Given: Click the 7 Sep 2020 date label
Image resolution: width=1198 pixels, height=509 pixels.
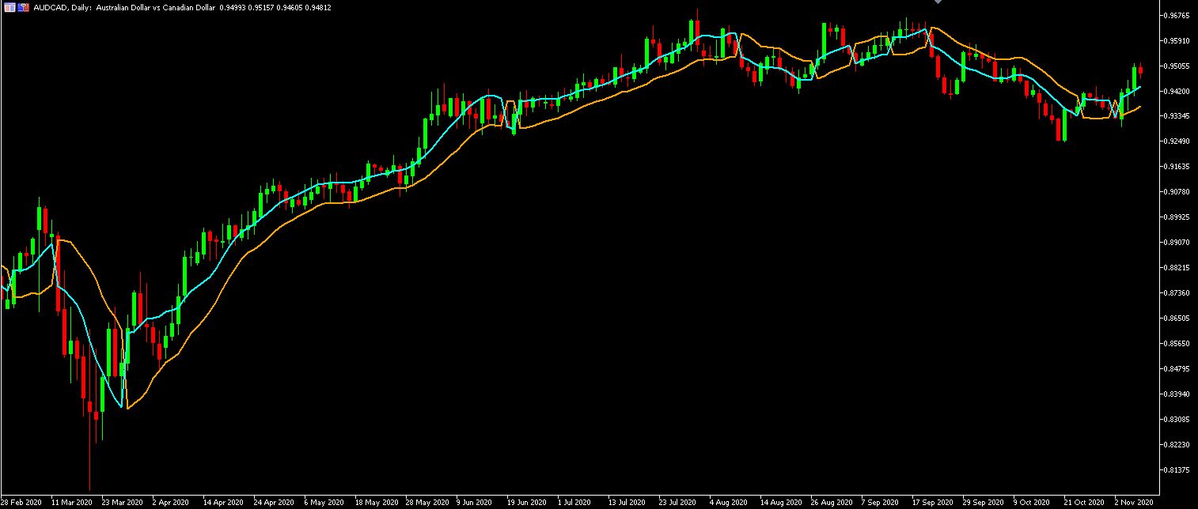Looking at the screenshot, I should [x=880, y=501].
